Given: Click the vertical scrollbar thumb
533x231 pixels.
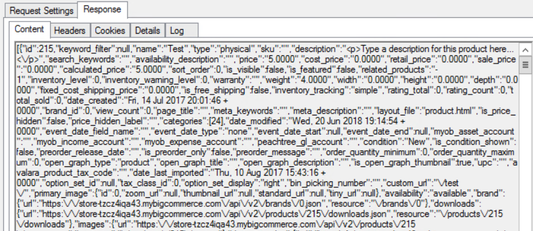Looking at the screenshot, I should [525, 65].
